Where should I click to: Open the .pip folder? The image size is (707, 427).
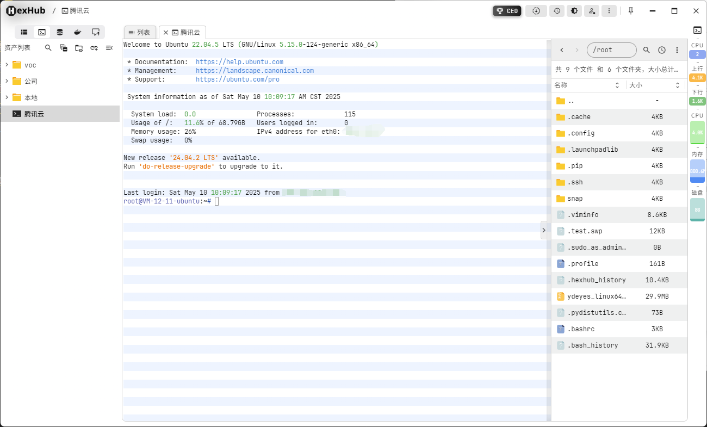click(619, 166)
